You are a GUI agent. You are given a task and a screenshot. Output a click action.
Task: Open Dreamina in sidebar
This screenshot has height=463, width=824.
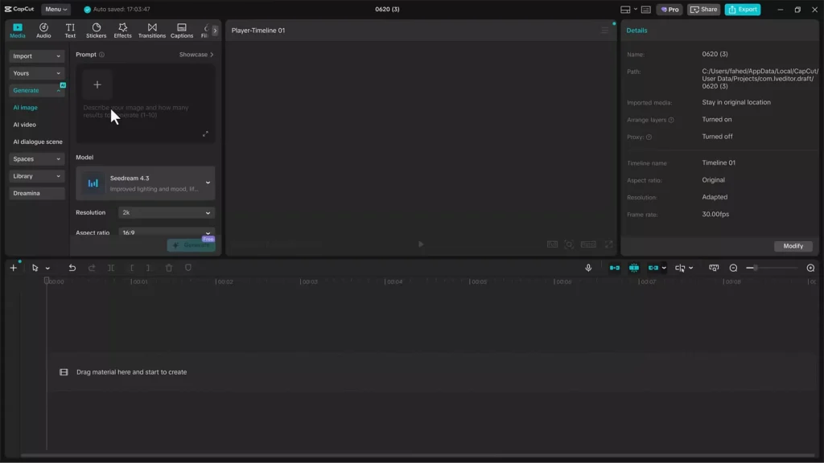point(36,193)
